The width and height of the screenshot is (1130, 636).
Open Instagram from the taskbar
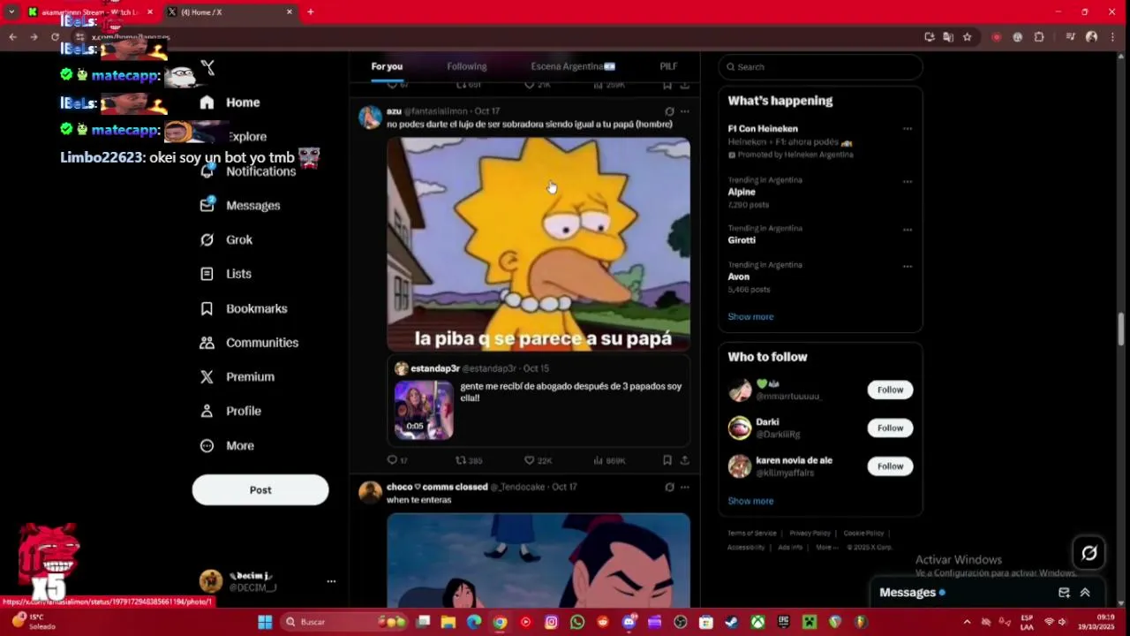pos(552,622)
